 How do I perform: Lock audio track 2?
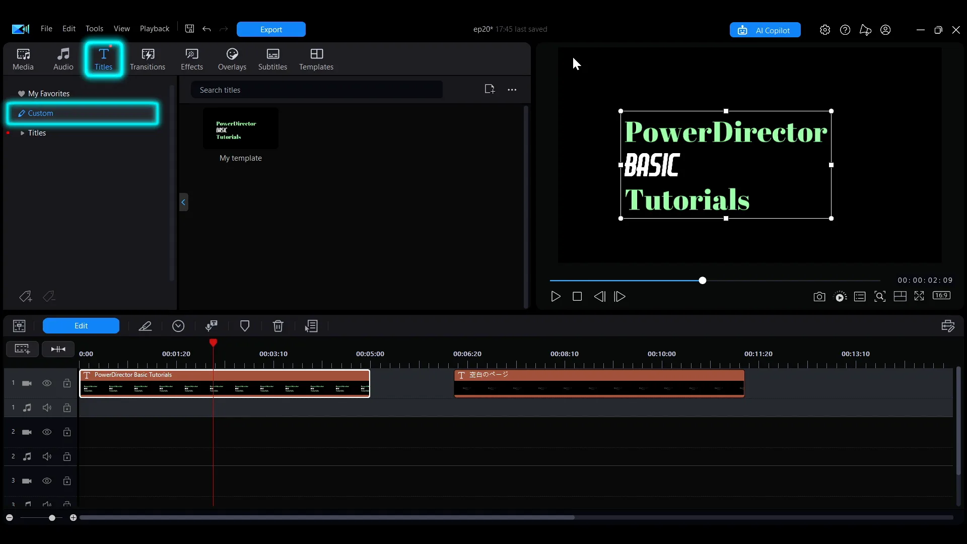tap(67, 456)
